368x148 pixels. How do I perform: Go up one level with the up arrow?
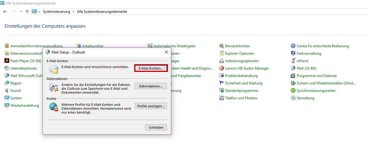(x=27, y=12)
